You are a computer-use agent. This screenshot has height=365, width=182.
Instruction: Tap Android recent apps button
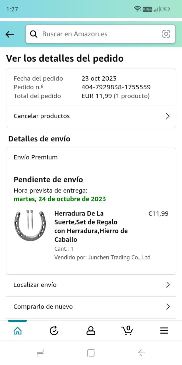pyautogui.click(x=40, y=353)
